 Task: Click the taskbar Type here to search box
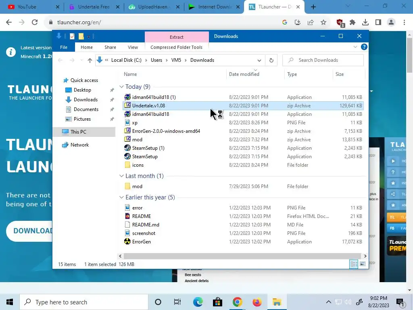click(84, 302)
